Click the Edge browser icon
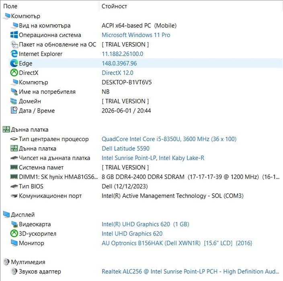The width and height of the screenshot is (283, 281). [14, 64]
